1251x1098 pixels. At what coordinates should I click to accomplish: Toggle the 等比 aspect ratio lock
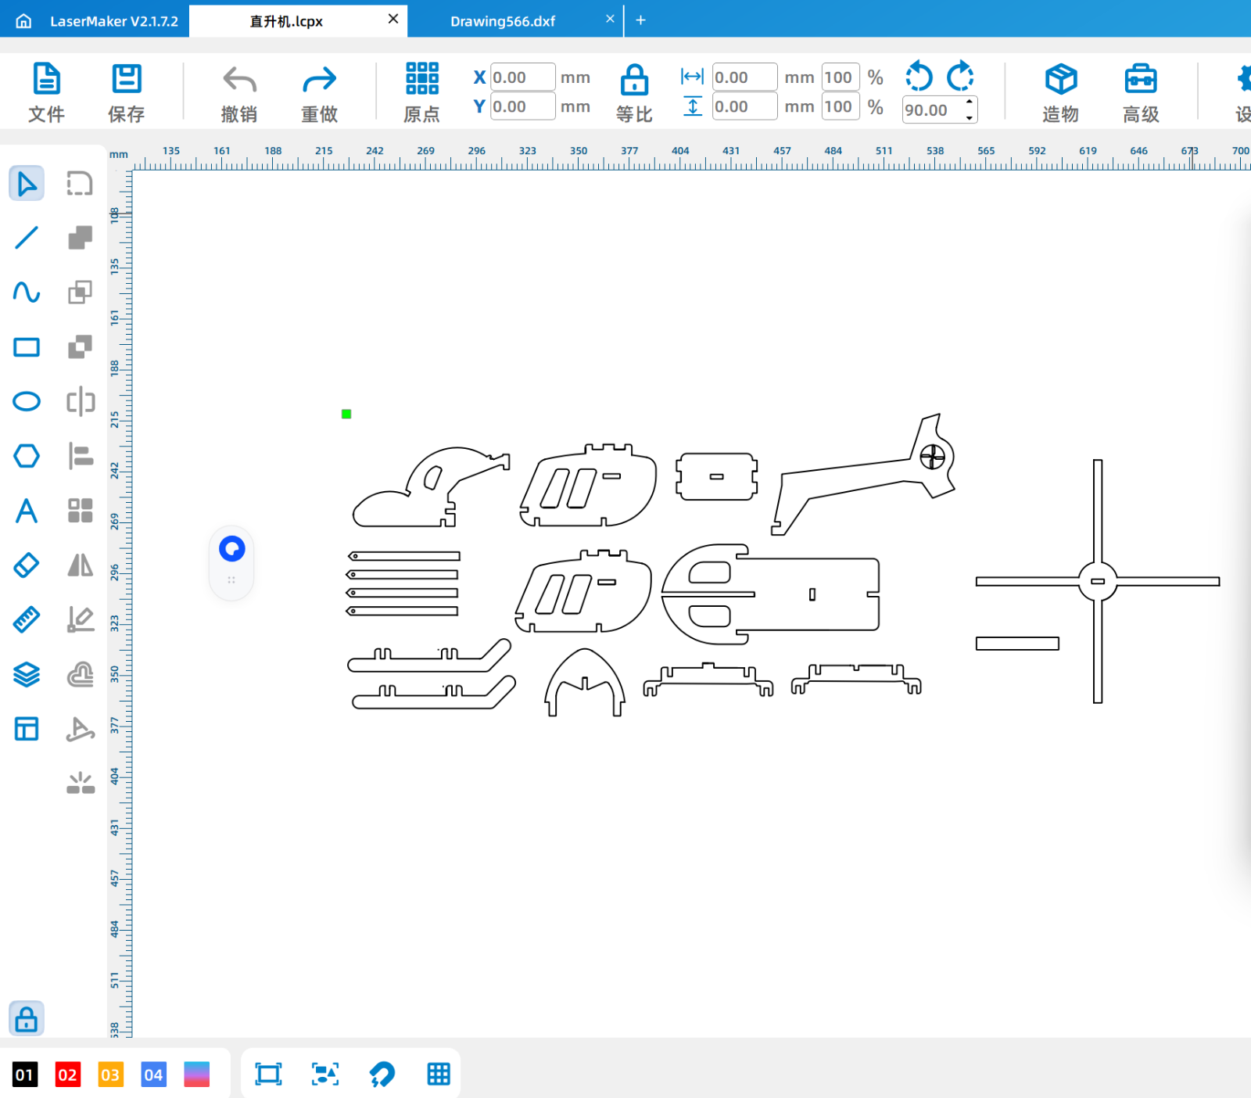[634, 93]
